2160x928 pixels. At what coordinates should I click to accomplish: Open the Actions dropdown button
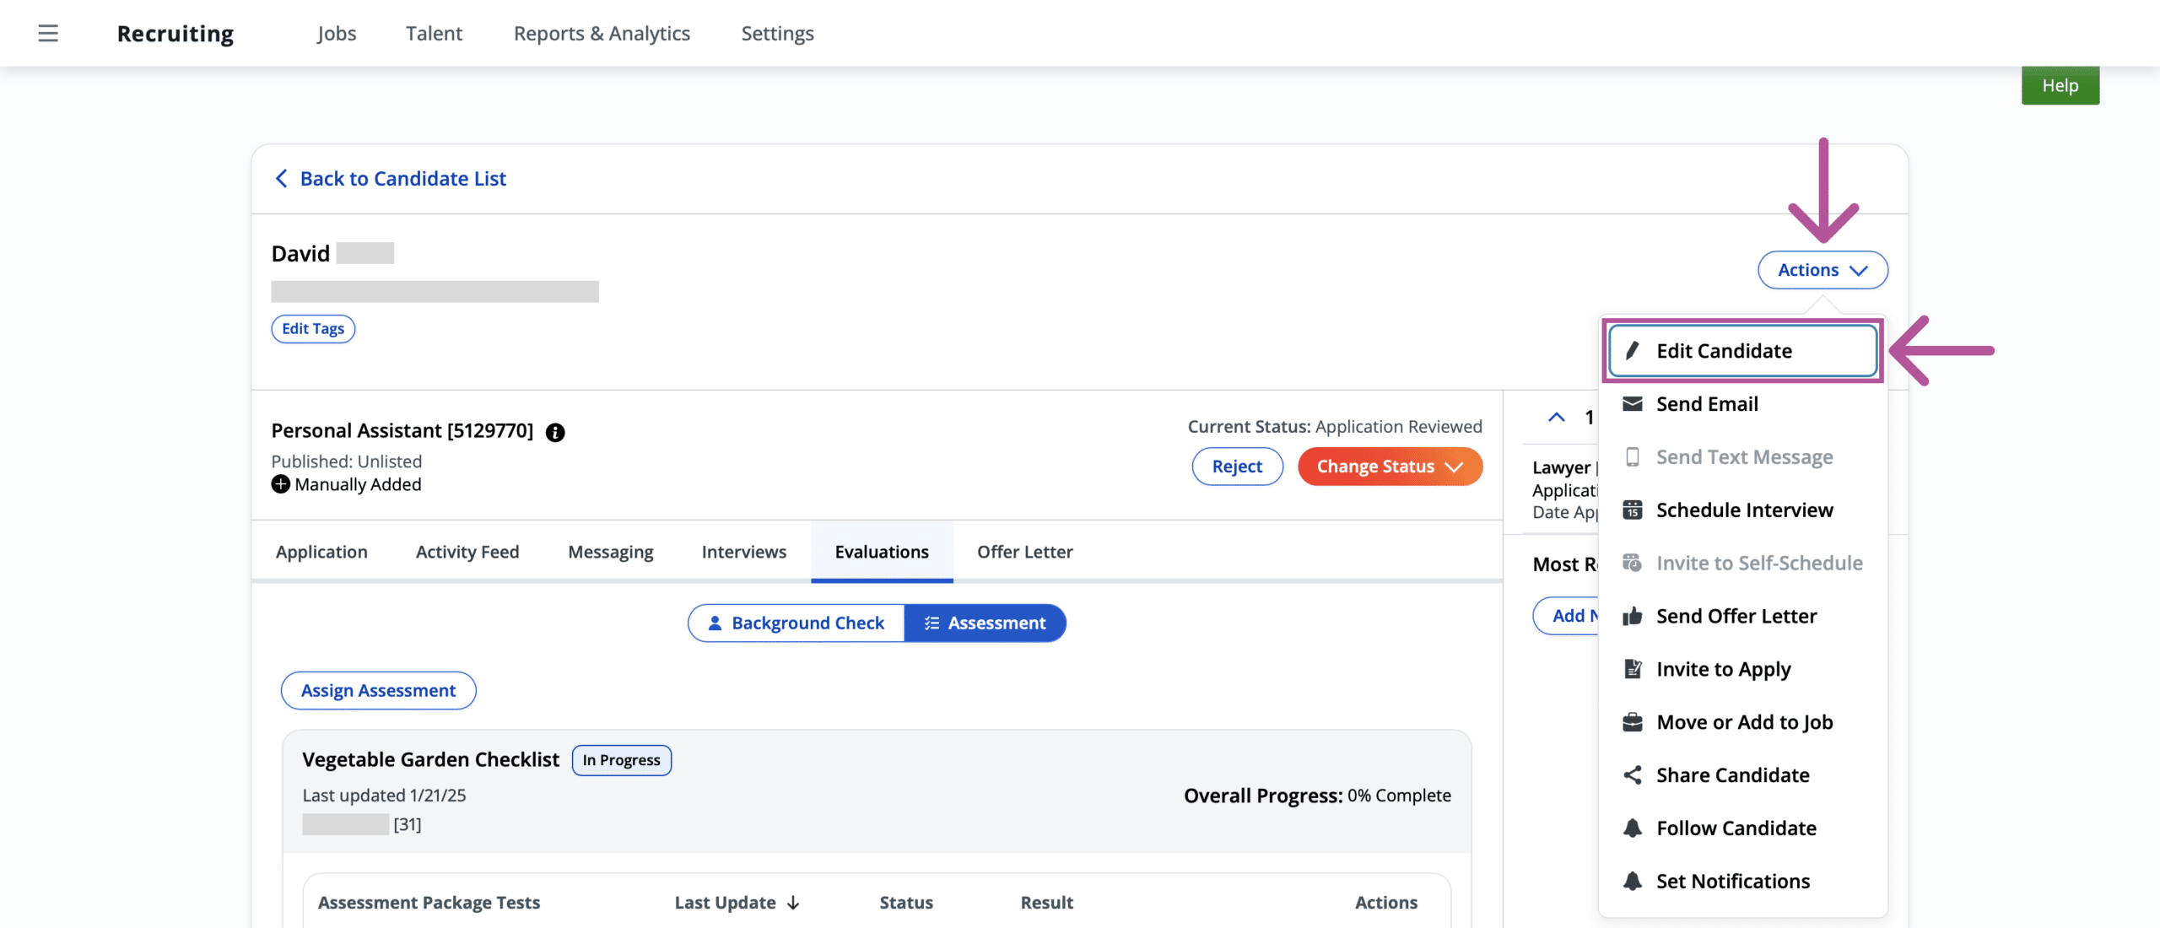1822,270
